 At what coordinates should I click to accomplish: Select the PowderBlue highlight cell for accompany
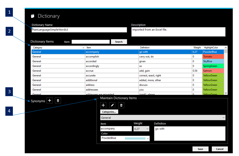[213, 52]
